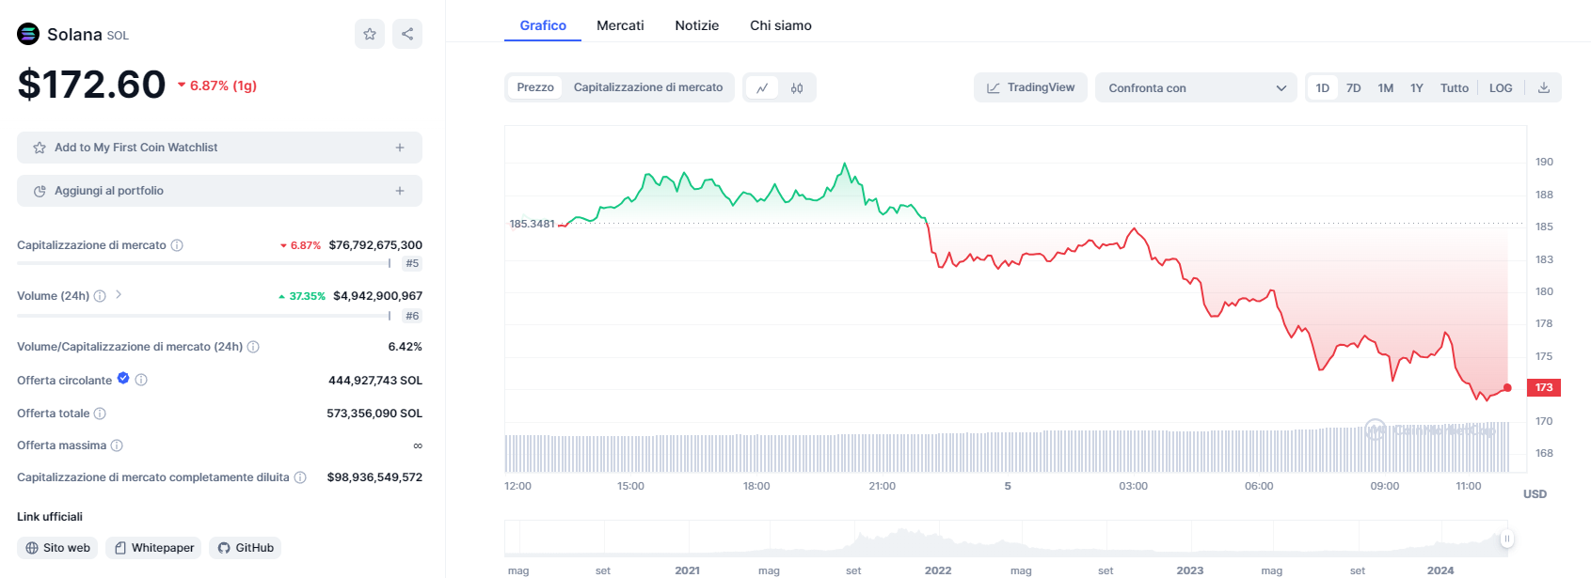Select the 7D time range
Image resolution: width=1591 pixels, height=578 pixels.
[x=1353, y=87]
